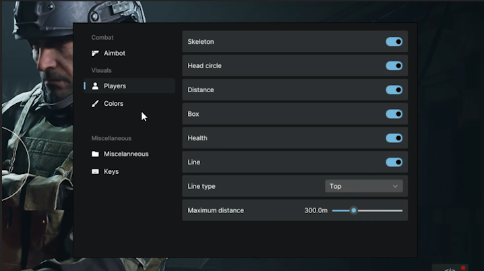Click the Miscellaneous folder icon

coord(96,154)
